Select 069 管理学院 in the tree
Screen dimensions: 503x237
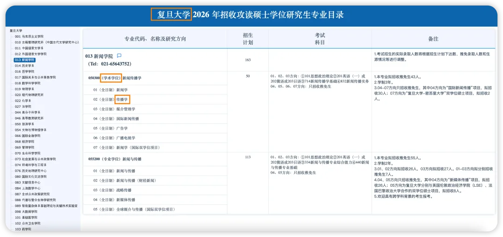click(x=24, y=147)
